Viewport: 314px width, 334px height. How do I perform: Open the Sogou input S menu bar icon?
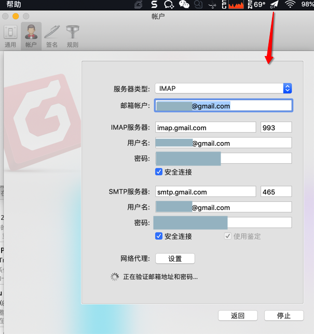point(154,5)
